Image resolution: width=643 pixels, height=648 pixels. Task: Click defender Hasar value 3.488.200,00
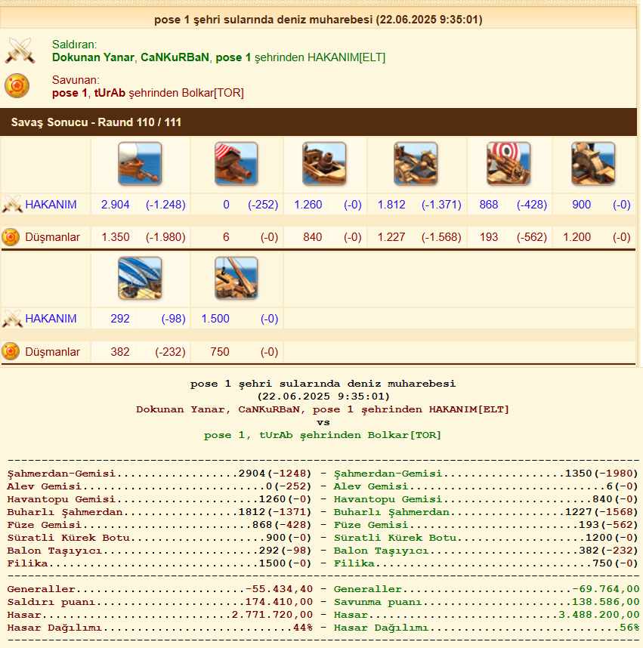tap(598, 615)
